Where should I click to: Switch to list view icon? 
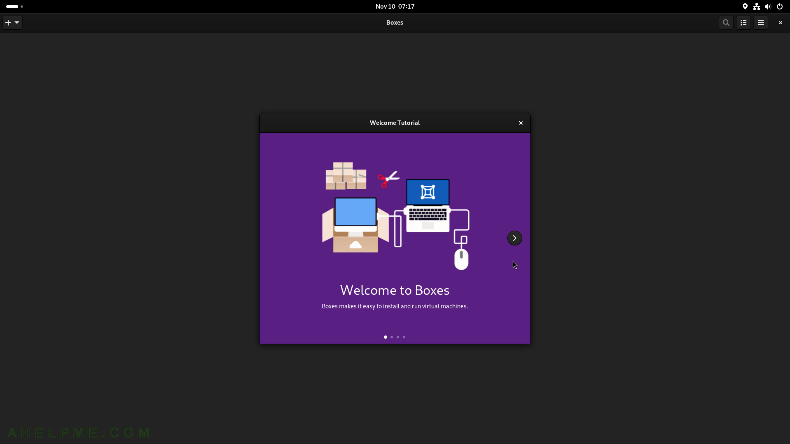744,23
